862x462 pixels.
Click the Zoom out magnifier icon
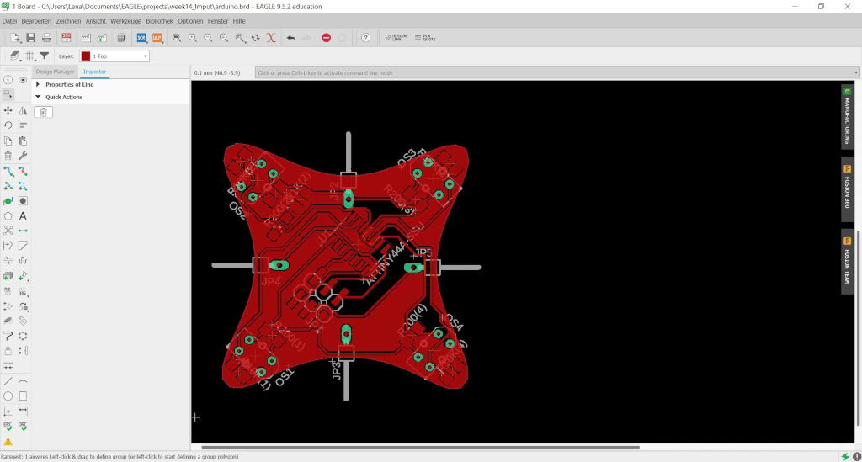point(209,38)
